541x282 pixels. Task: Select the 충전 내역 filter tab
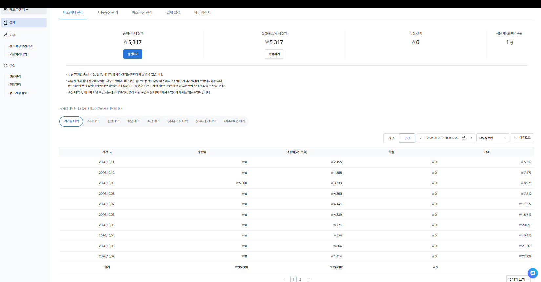tap(113, 122)
